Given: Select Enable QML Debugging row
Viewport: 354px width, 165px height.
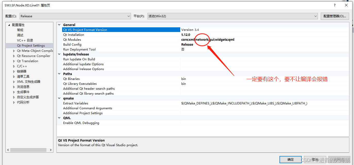Looking at the screenshot, I should click(x=205, y=123).
